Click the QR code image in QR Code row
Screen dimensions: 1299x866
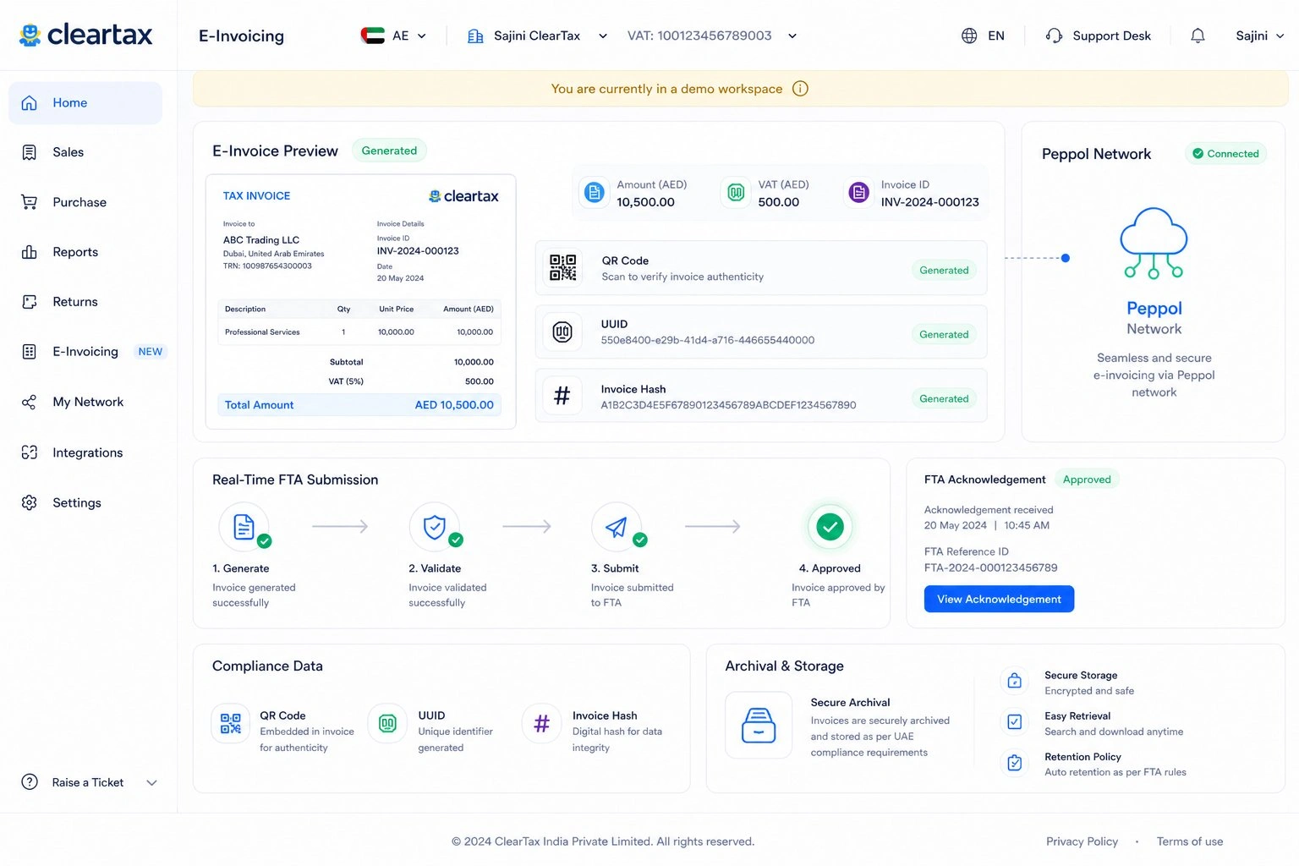click(x=562, y=268)
